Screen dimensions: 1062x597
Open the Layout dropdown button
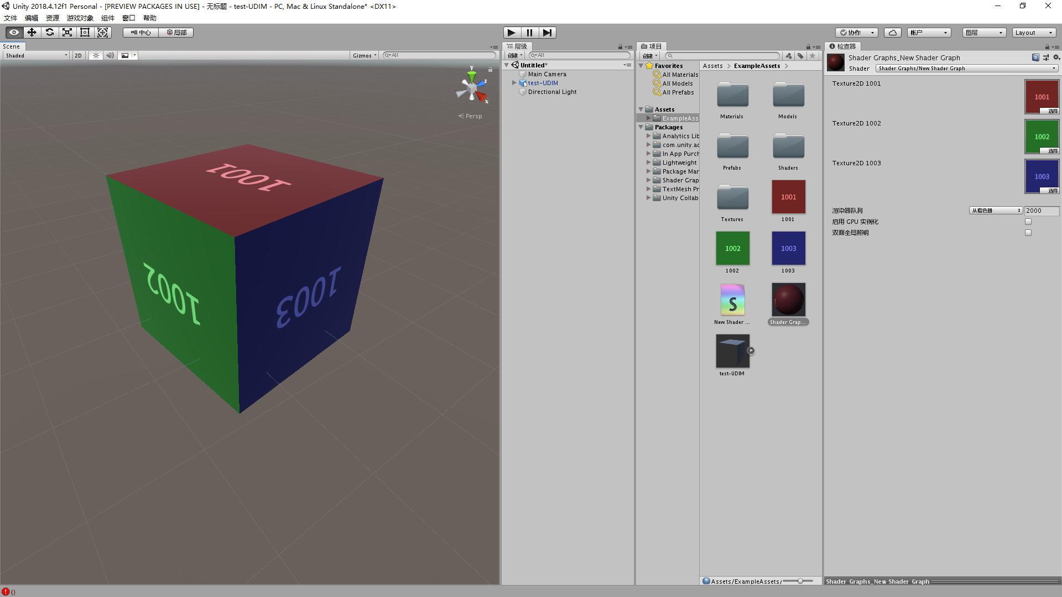[1033, 33]
